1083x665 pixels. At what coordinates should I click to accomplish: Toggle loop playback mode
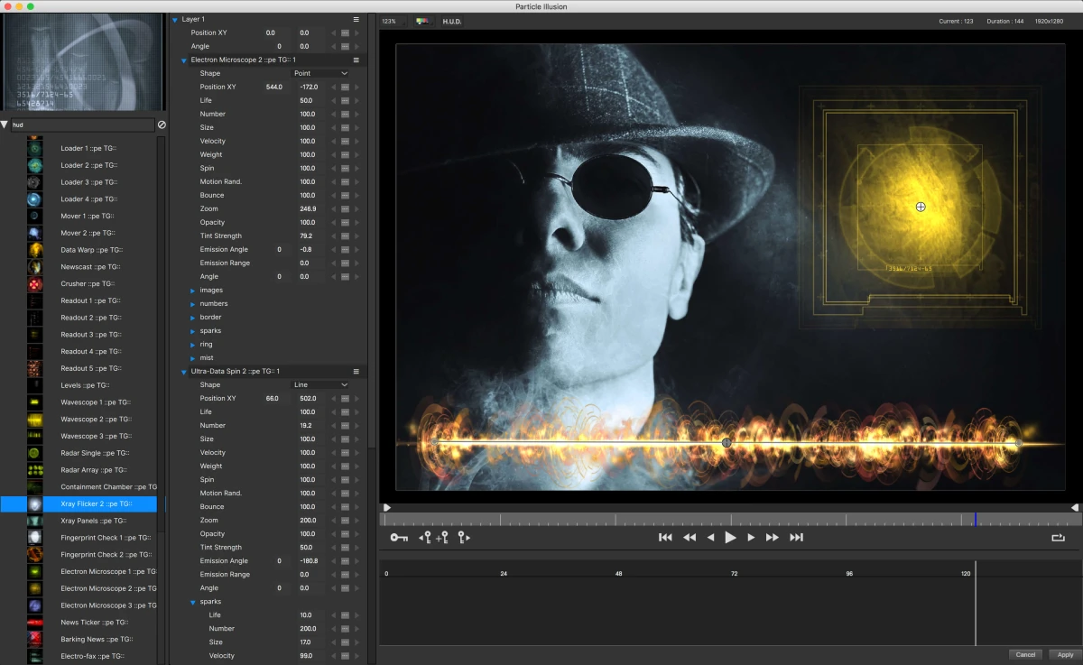1058,538
